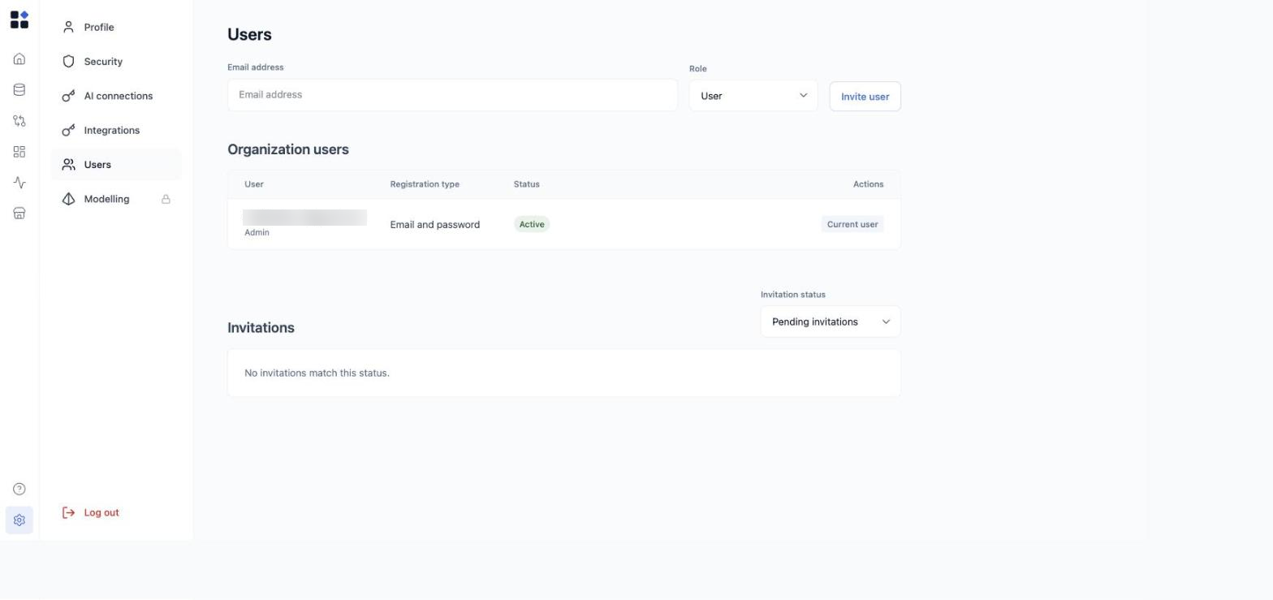Click the 'User' column header

(254, 184)
